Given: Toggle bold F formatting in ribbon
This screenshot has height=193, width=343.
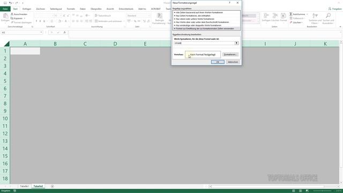Looking at the screenshot, I should [36, 21].
